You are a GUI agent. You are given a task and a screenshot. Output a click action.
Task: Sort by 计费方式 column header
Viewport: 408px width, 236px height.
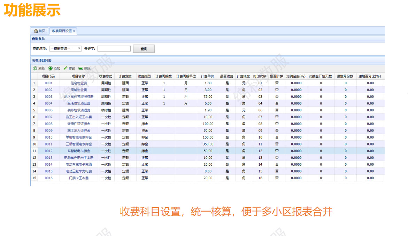click(x=125, y=77)
